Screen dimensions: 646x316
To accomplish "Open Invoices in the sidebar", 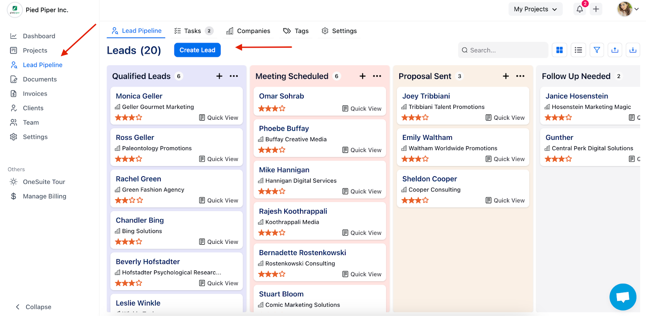I will 35,94.
